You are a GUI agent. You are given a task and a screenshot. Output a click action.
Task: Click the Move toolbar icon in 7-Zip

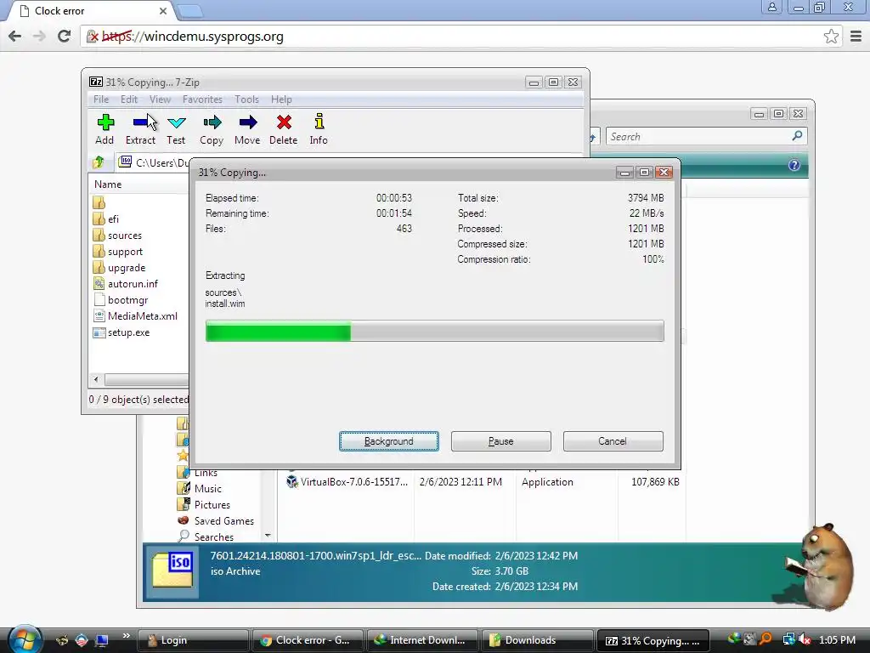[247, 129]
